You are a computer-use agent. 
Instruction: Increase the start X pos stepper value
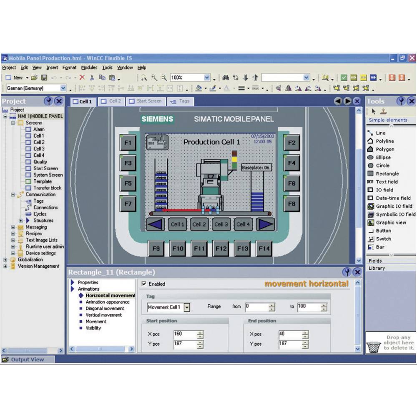coord(200,332)
